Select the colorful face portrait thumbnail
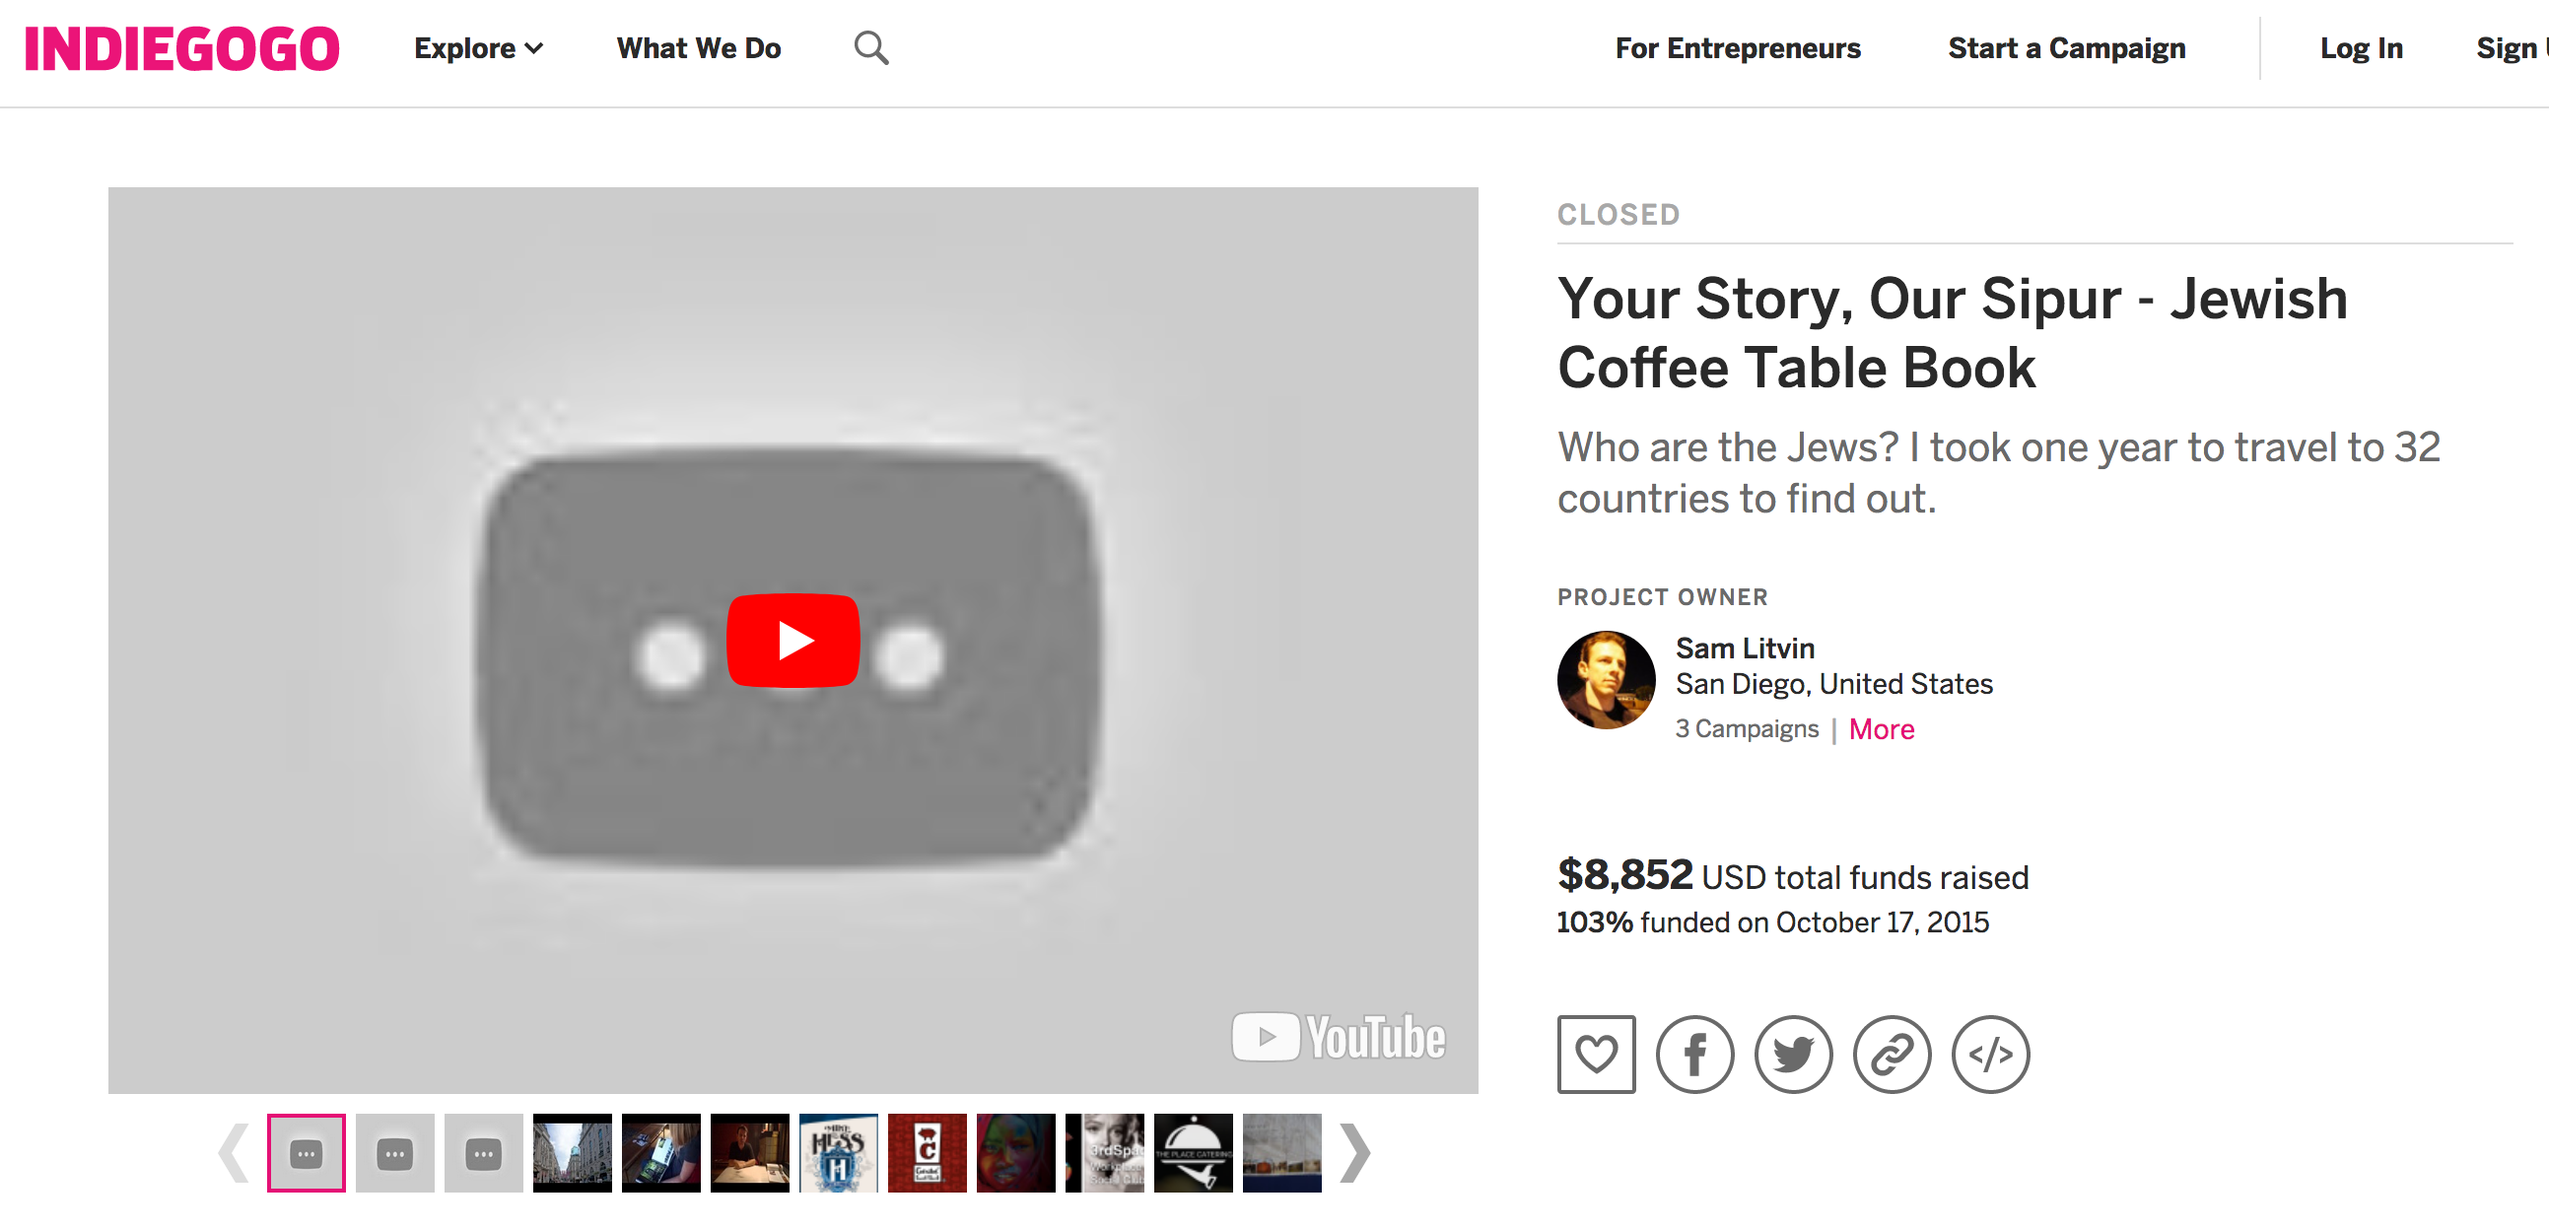 pyautogui.click(x=1015, y=1153)
